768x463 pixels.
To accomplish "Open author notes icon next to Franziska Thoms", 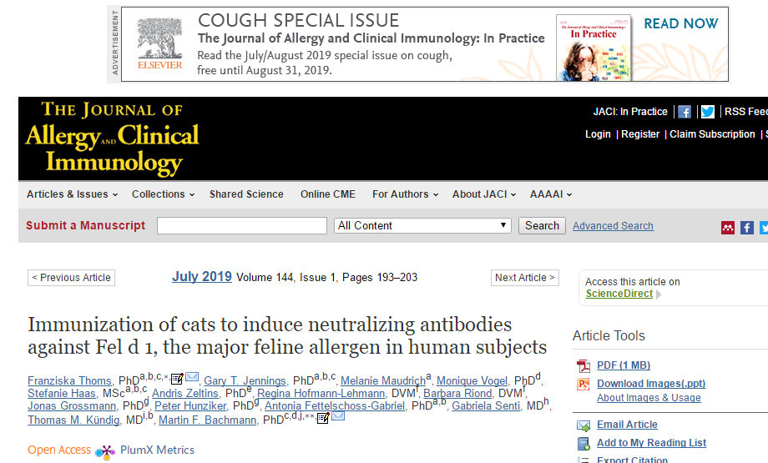I will [x=177, y=379].
